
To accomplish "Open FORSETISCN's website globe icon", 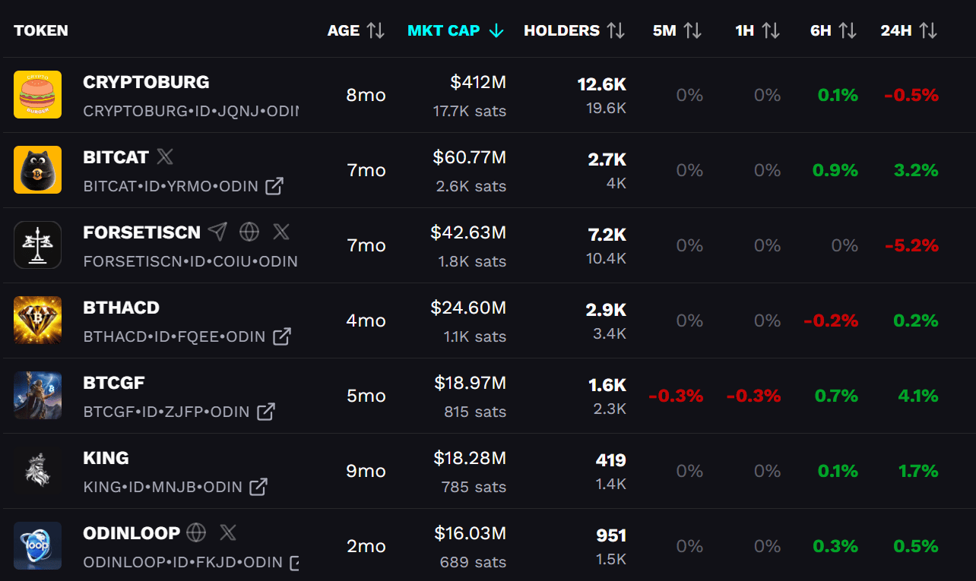I will click(249, 232).
